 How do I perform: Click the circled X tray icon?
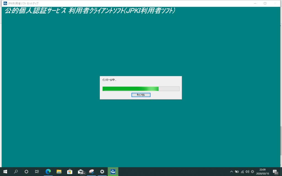point(253,172)
